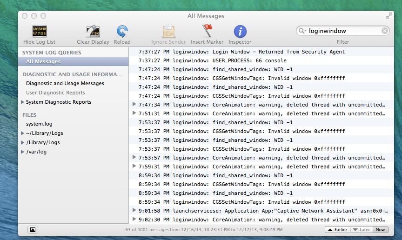Clear the loginwindow filter text with the X

(x=385, y=31)
